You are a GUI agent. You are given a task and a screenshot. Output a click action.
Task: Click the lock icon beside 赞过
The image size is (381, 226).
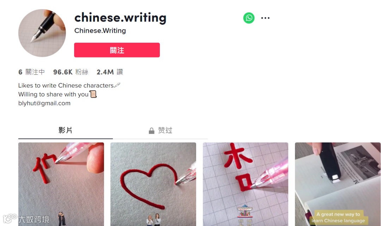(x=151, y=130)
